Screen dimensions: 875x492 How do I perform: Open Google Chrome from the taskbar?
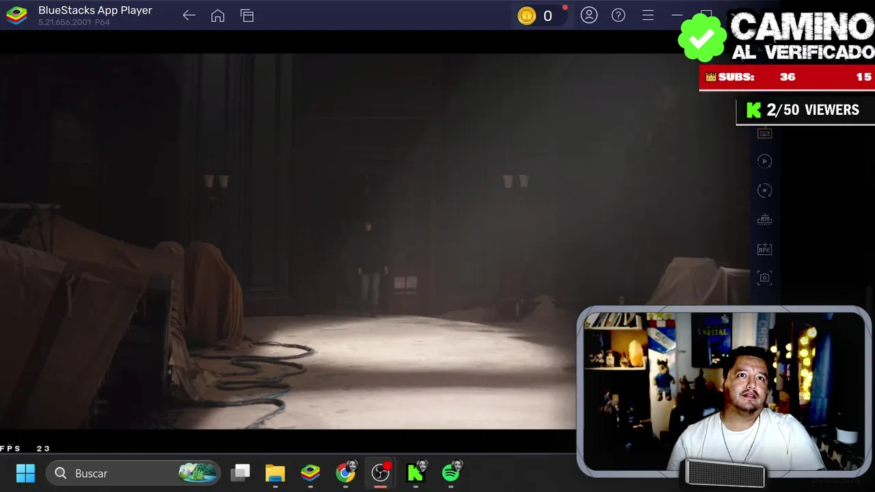346,472
